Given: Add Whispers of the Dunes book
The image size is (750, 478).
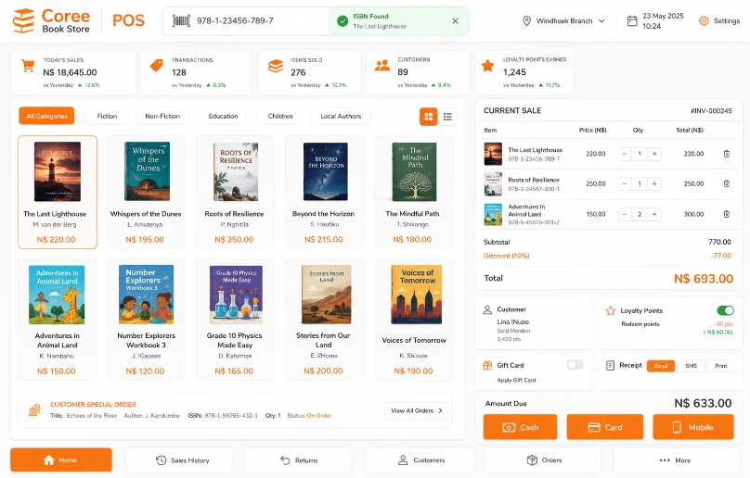Looking at the screenshot, I should [146, 192].
